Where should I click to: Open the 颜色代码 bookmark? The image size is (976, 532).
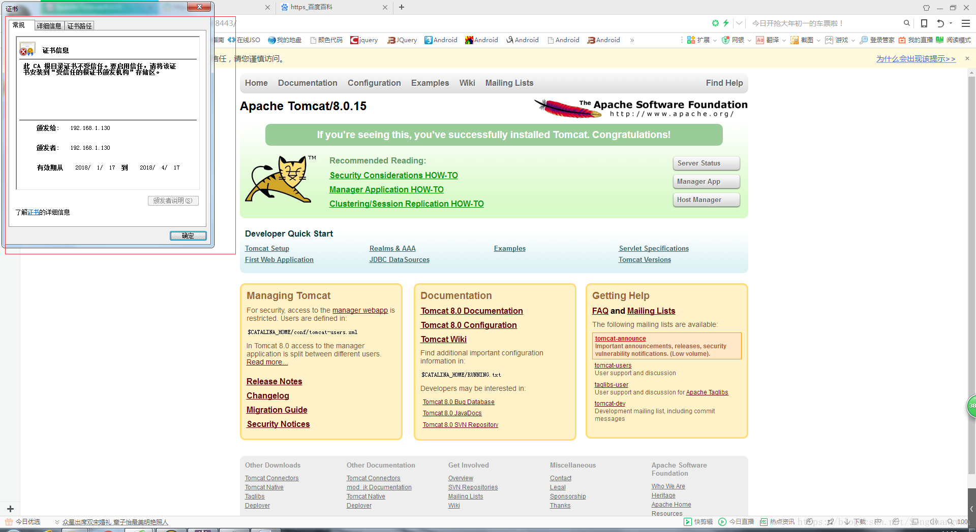pyautogui.click(x=326, y=40)
